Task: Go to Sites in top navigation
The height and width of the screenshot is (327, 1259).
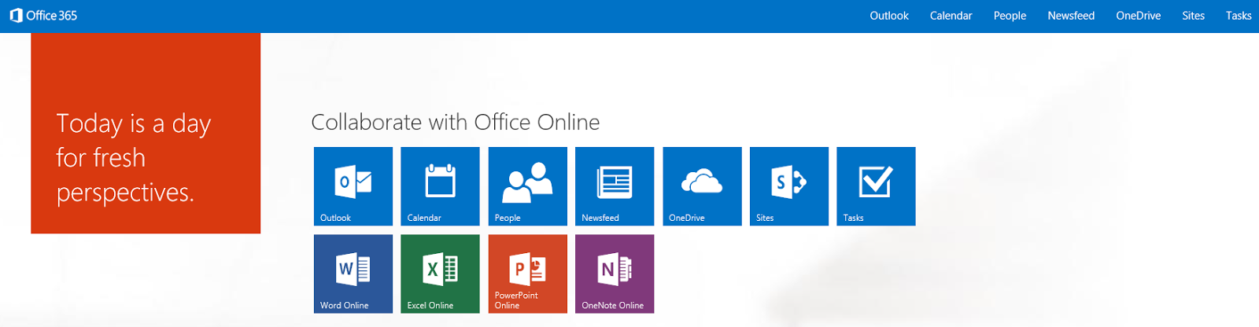Action: (x=1193, y=16)
